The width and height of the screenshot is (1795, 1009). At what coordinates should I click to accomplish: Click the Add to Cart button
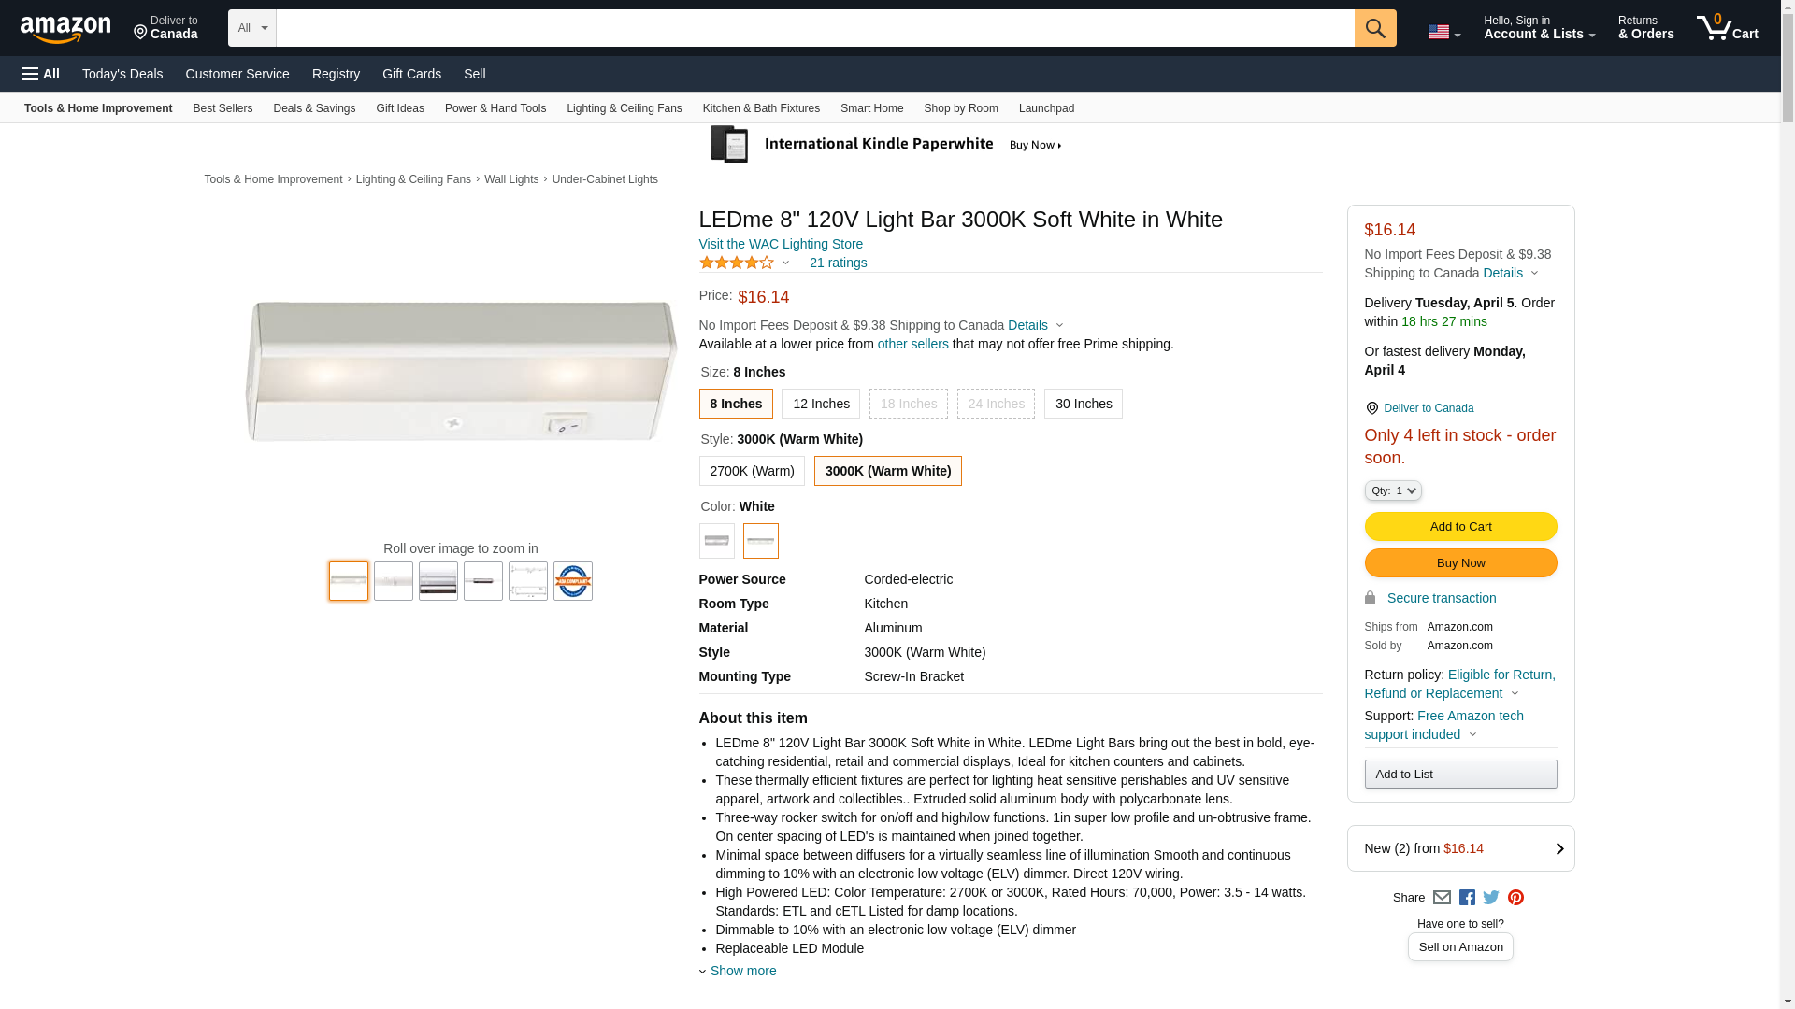coord(1459,526)
